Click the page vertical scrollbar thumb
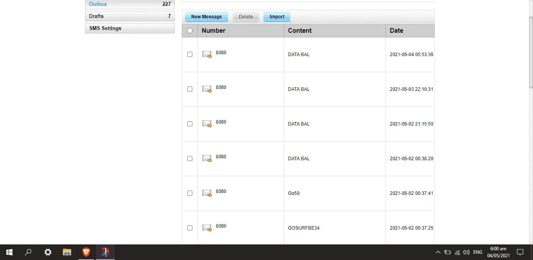The height and width of the screenshot is (260, 533). [531, 52]
